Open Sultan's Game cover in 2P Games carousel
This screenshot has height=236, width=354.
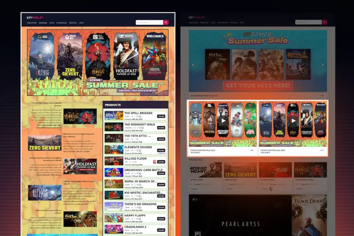click(217, 64)
